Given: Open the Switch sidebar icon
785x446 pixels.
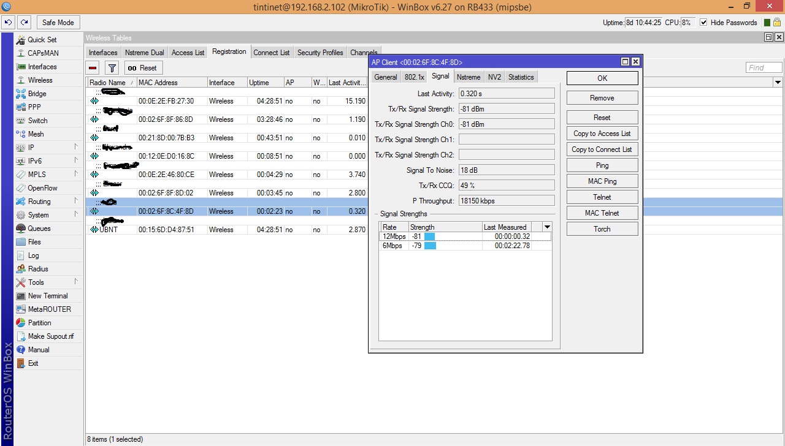Looking at the screenshot, I should [21, 121].
